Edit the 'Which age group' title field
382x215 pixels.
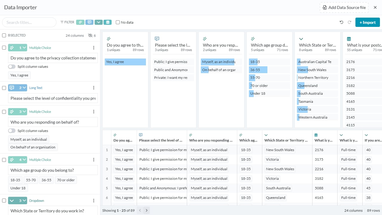(x=53, y=170)
